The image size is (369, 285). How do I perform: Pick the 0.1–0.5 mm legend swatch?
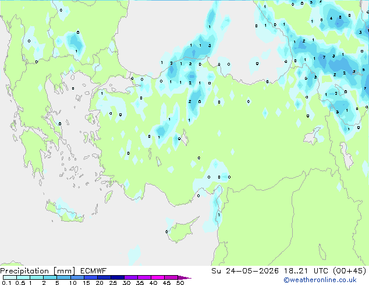10,277
